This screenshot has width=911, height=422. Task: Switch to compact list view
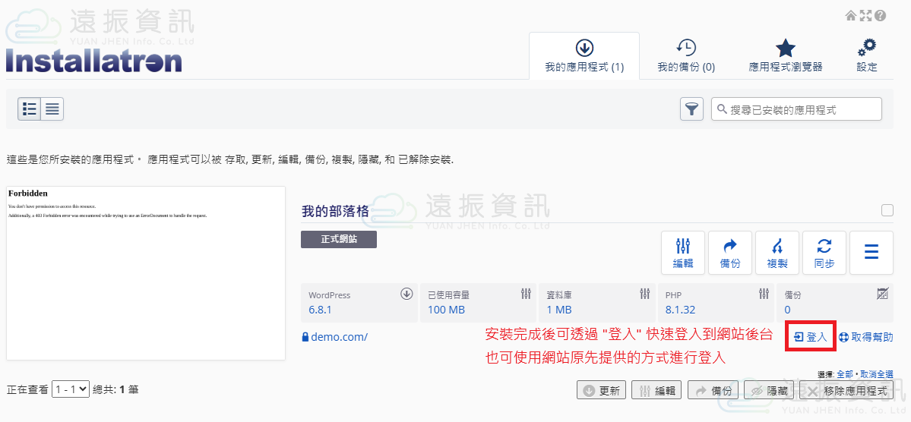click(52, 109)
